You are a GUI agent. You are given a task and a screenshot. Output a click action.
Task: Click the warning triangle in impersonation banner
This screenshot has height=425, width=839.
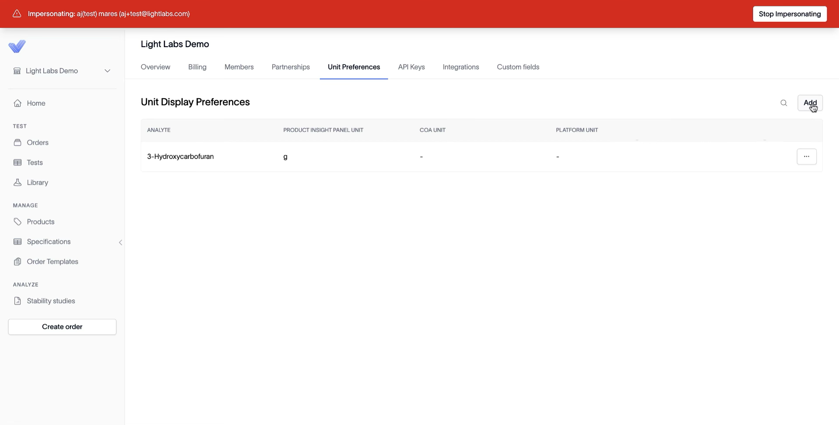click(17, 14)
